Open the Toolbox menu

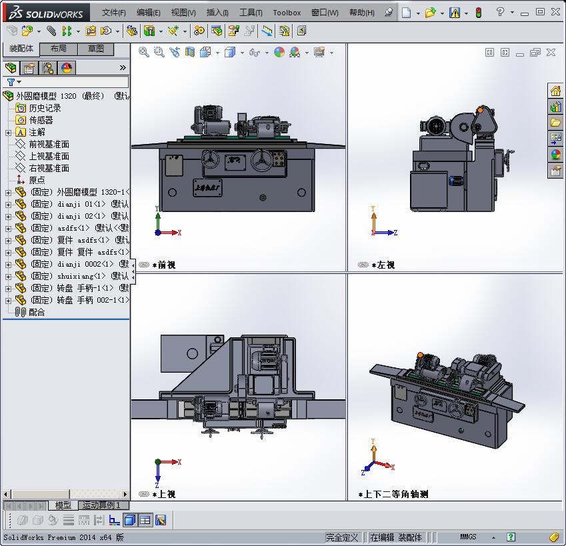click(287, 13)
